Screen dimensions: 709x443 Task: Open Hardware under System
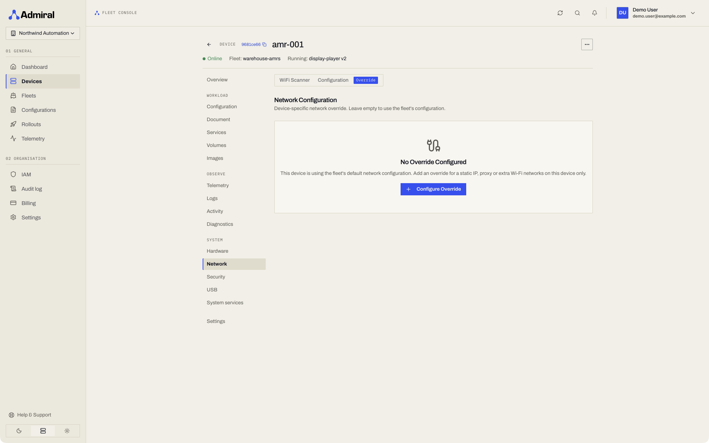click(234, 251)
